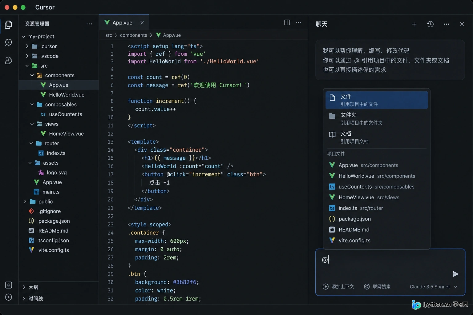Click the bottom circle icon in activity bar

pyautogui.click(x=9, y=297)
